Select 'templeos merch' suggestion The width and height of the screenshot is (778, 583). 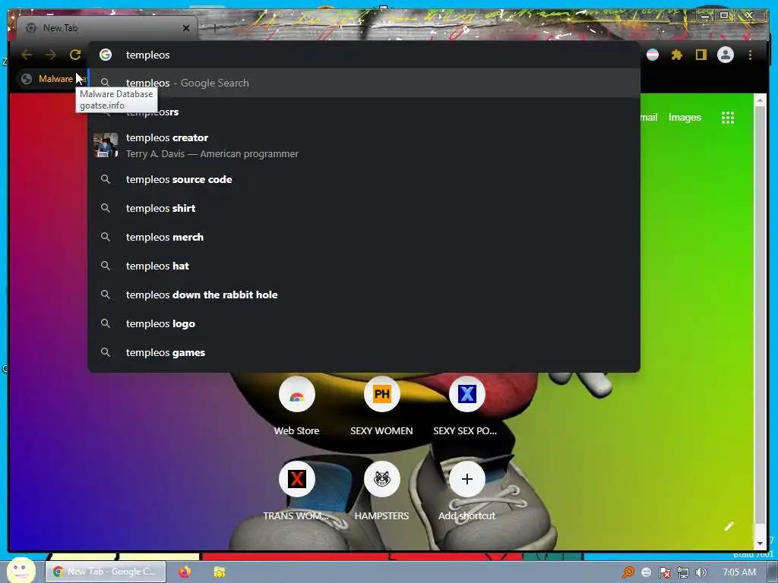tap(364, 237)
